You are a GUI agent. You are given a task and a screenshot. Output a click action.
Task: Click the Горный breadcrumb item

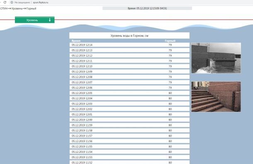tap(31, 9)
